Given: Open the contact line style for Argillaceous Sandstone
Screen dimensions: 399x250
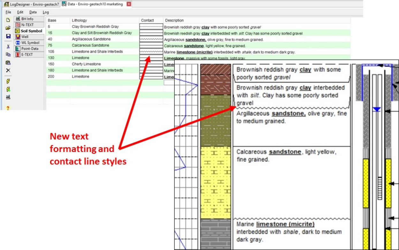Looking at the screenshot, I should pos(151,39).
